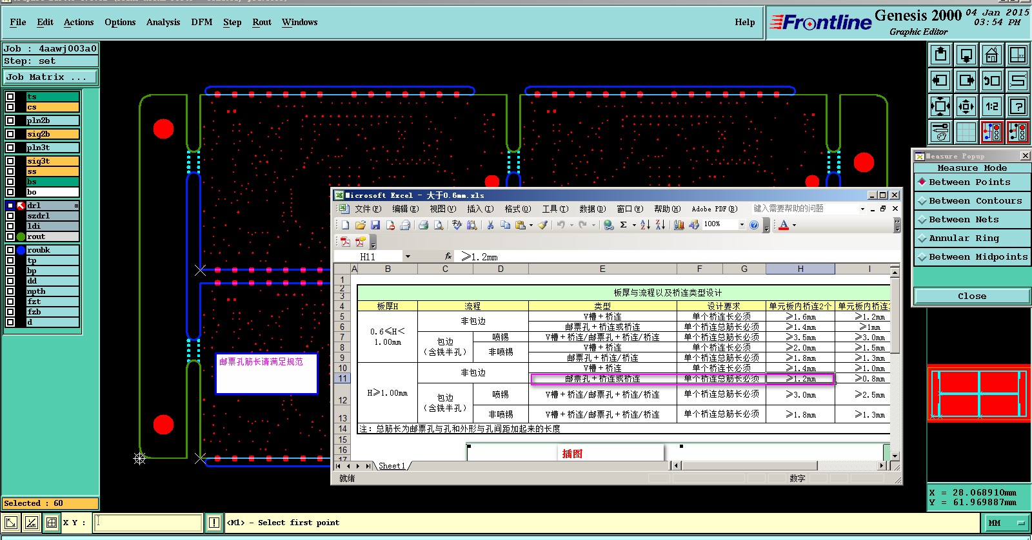
Task: Click the pan left arrow icon
Action: click(x=940, y=81)
